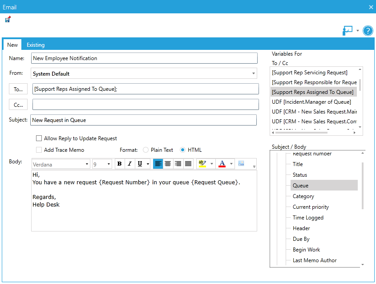Open the help question mark icon
This screenshot has width=376, height=284.
[x=368, y=31]
